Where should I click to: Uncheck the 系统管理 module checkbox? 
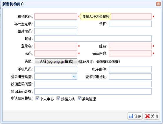[x=79, y=98]
